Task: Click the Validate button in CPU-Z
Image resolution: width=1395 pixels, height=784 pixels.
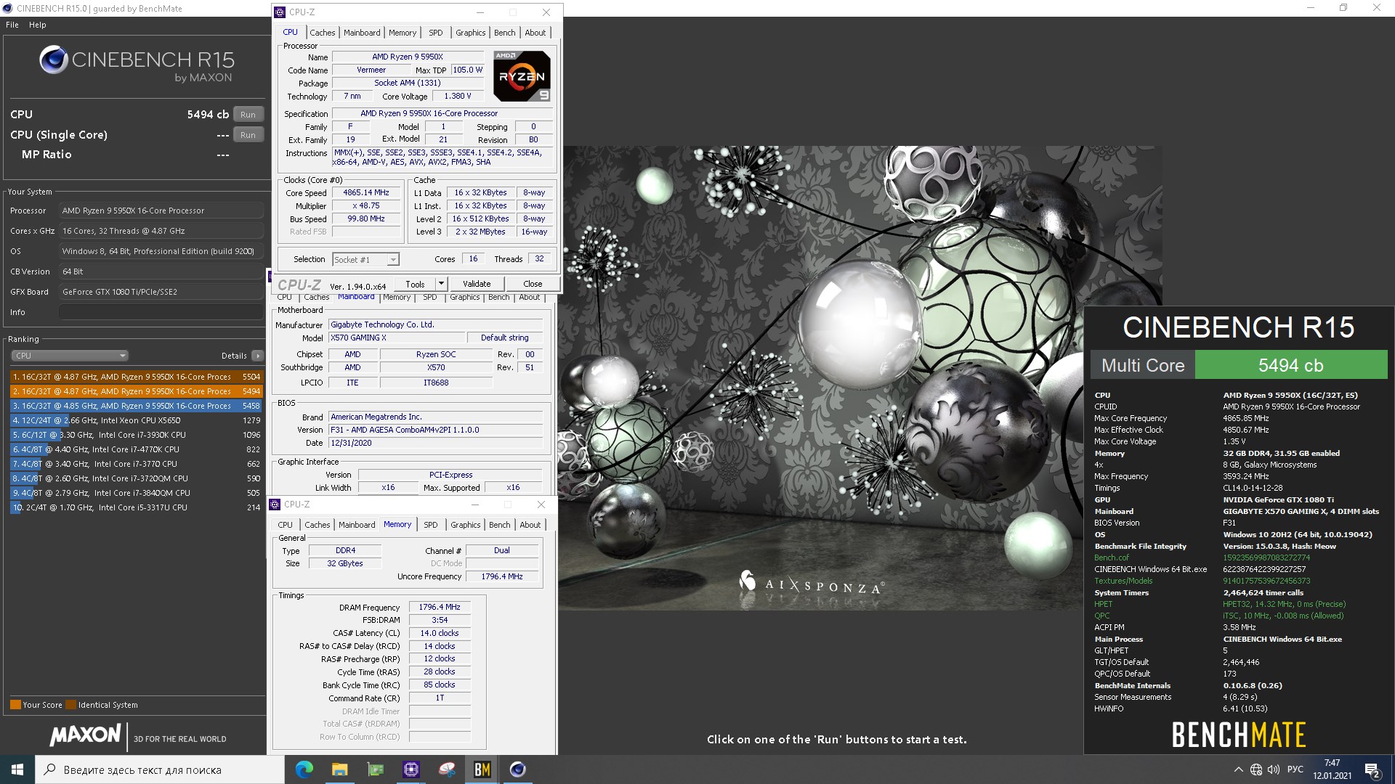Action: click(477, 284)
